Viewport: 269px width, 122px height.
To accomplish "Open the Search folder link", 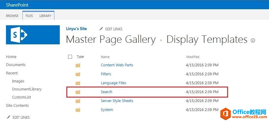I will point(106,92).
